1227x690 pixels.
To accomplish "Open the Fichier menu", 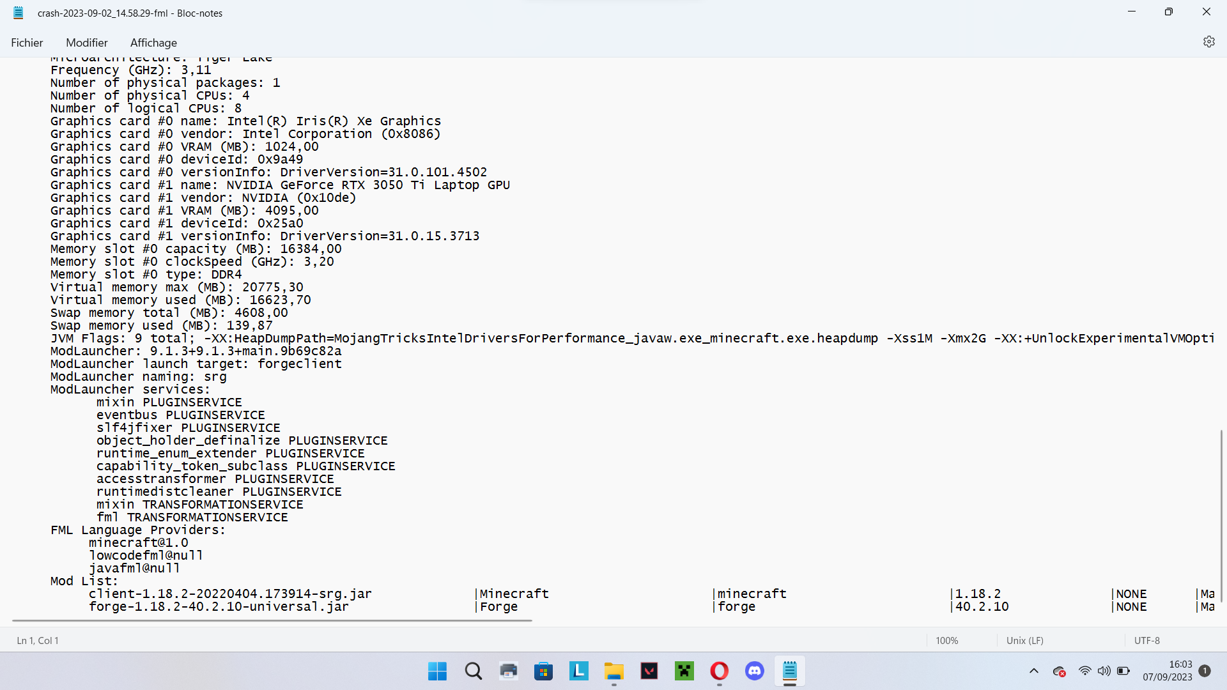I will (x=27, y=43).
